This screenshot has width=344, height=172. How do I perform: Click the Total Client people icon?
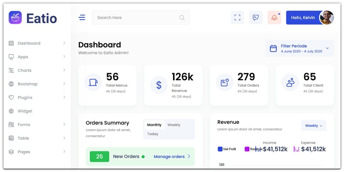[290, 83]
